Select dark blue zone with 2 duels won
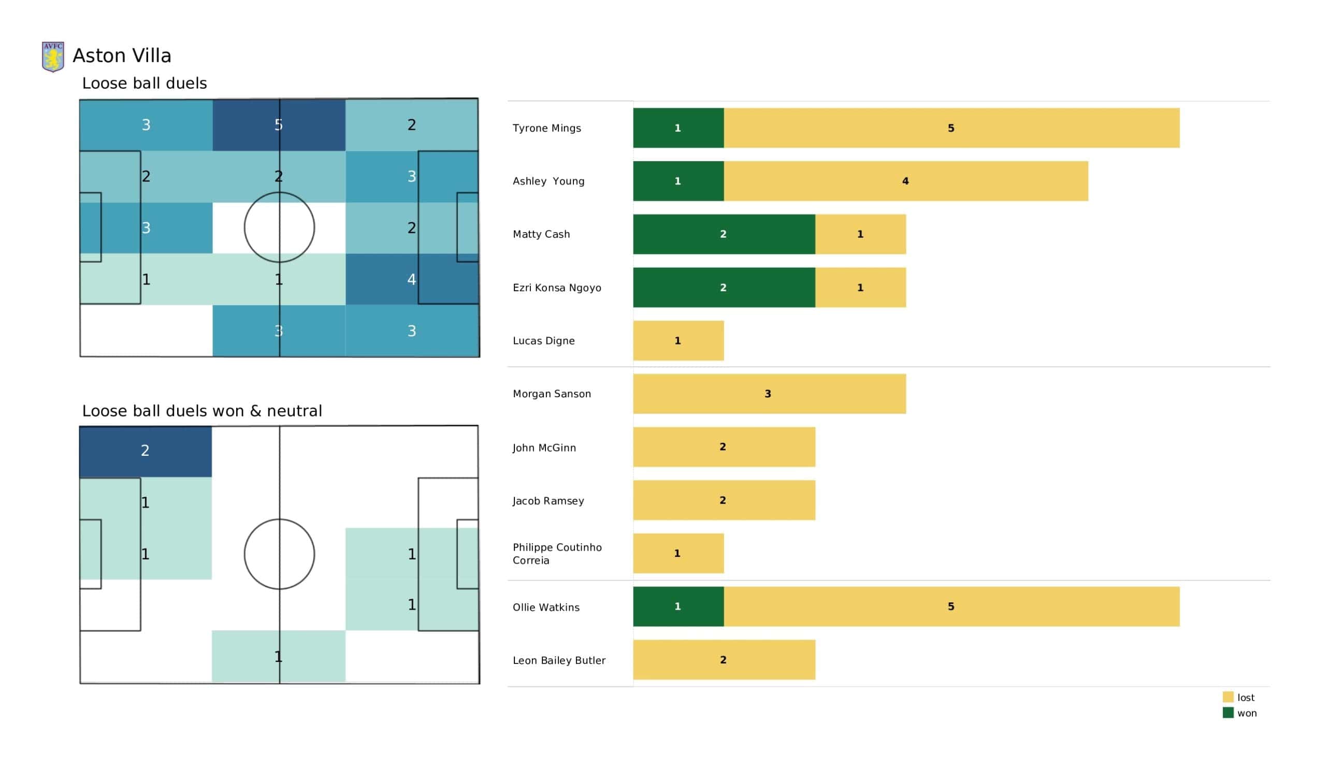The height and width of the screenshot is (779, 1326). (146, 451)
